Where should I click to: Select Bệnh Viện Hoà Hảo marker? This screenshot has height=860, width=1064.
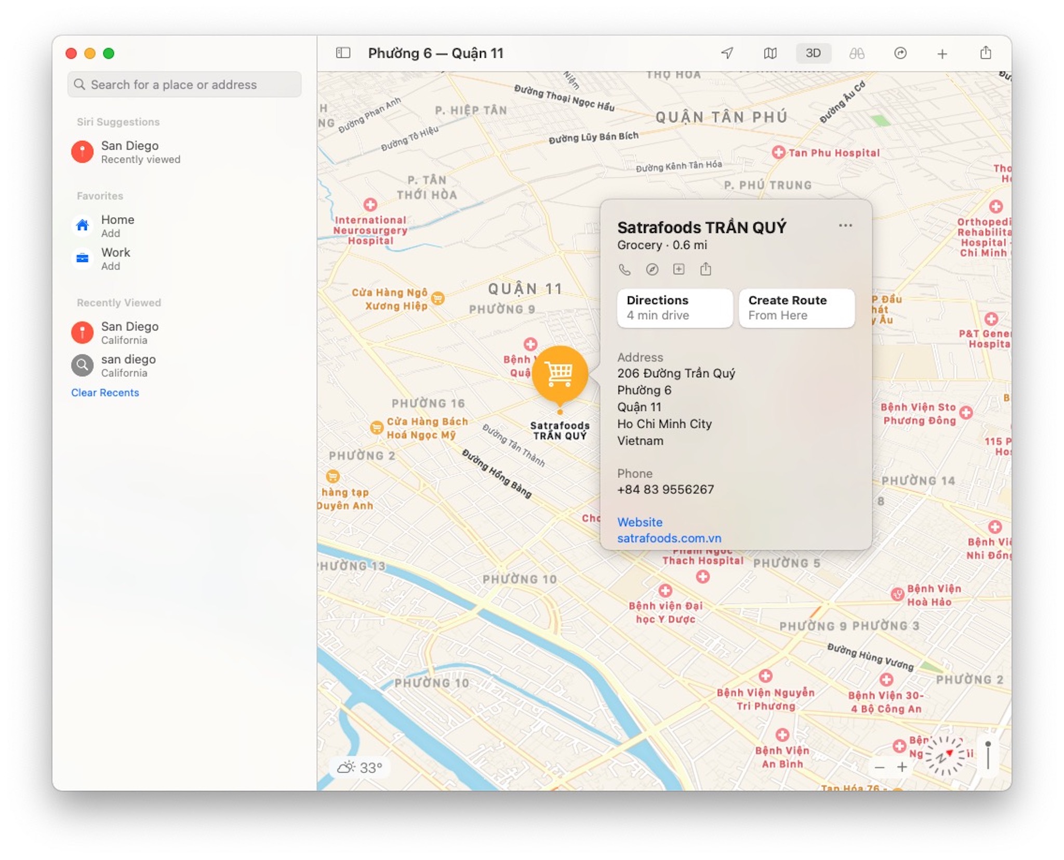click(x=897, y=594)
